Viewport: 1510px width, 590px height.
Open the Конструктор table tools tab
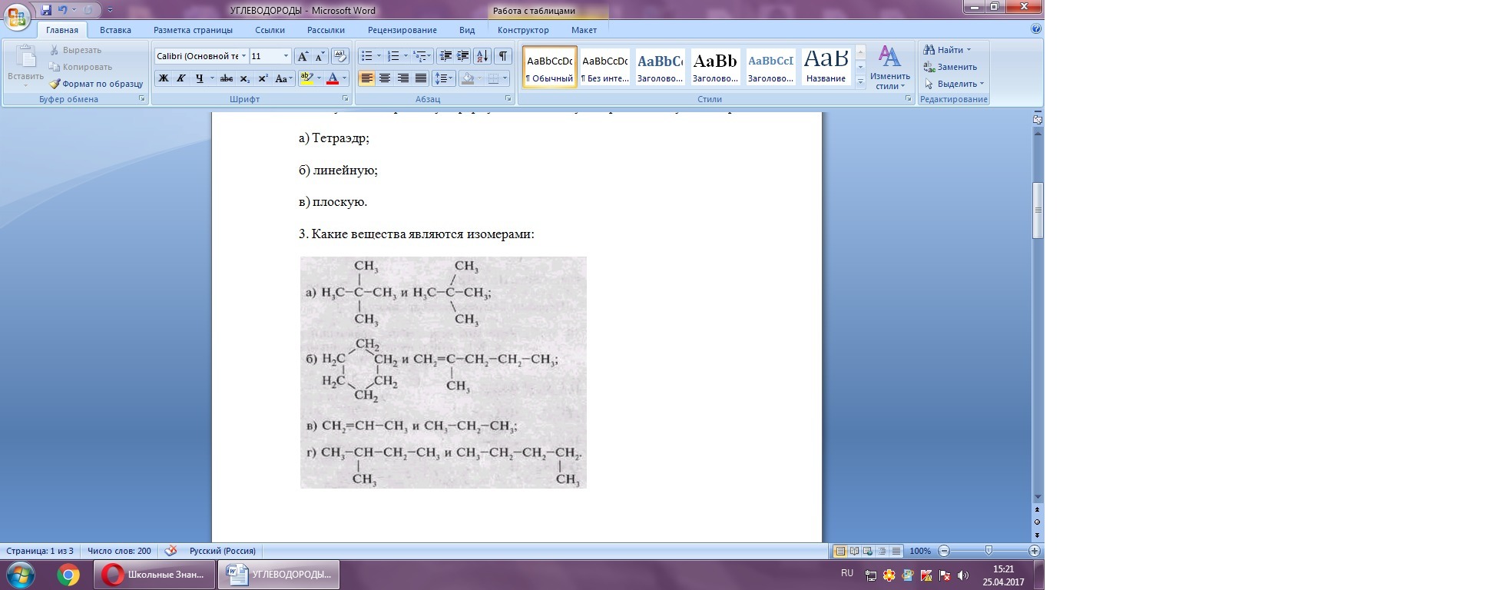(x=523, y=30)
